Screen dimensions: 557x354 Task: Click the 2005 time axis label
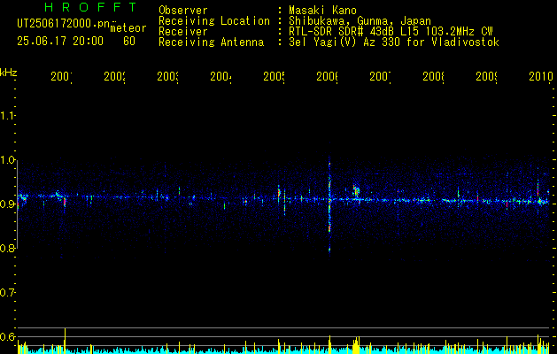pos(275,77)
